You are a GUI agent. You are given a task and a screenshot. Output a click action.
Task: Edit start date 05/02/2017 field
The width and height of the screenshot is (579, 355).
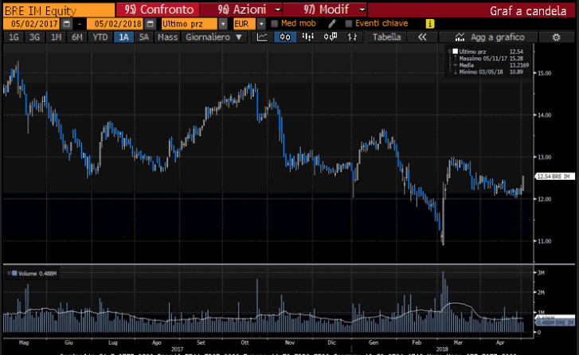[32, 24]
